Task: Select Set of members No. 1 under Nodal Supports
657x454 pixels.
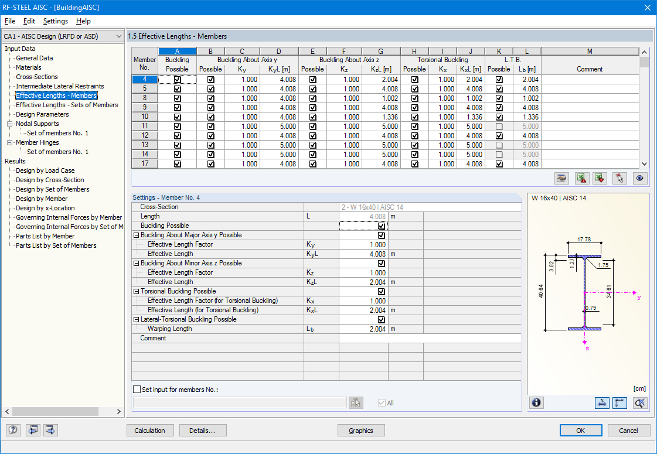Action: pyautogui.click(x=58, y=133)
